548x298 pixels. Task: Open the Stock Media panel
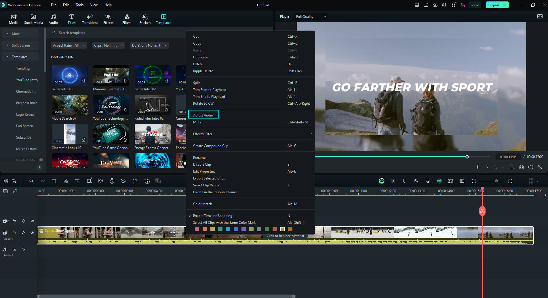click(x=33, y=19)
